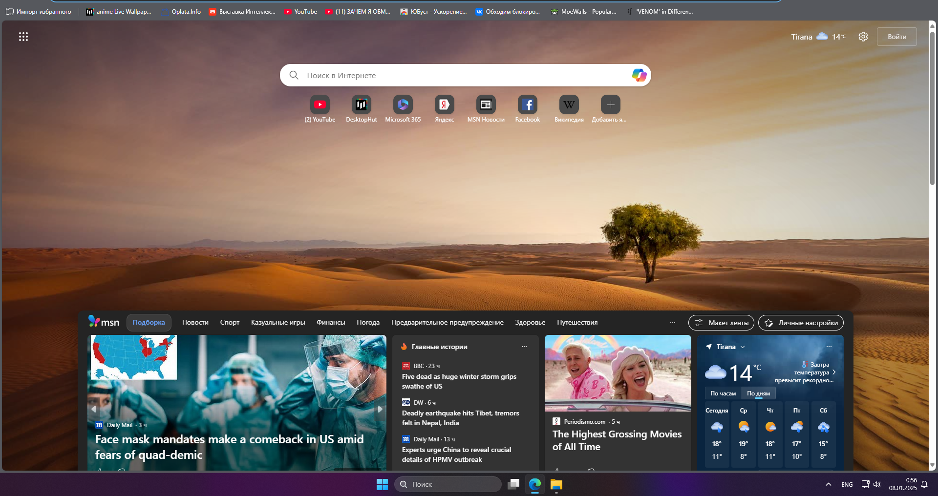The width and height of the screenshot is (938, 496).
Task: Select the Здоровье feed tab
Action: [530, 323]
